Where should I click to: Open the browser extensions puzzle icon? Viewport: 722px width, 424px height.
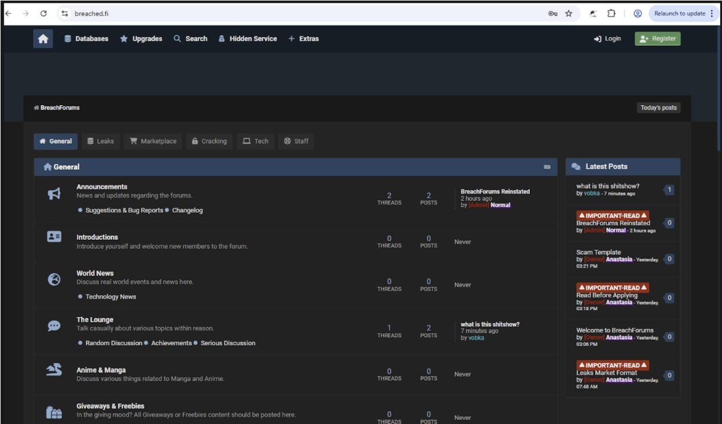pos(611,14)
